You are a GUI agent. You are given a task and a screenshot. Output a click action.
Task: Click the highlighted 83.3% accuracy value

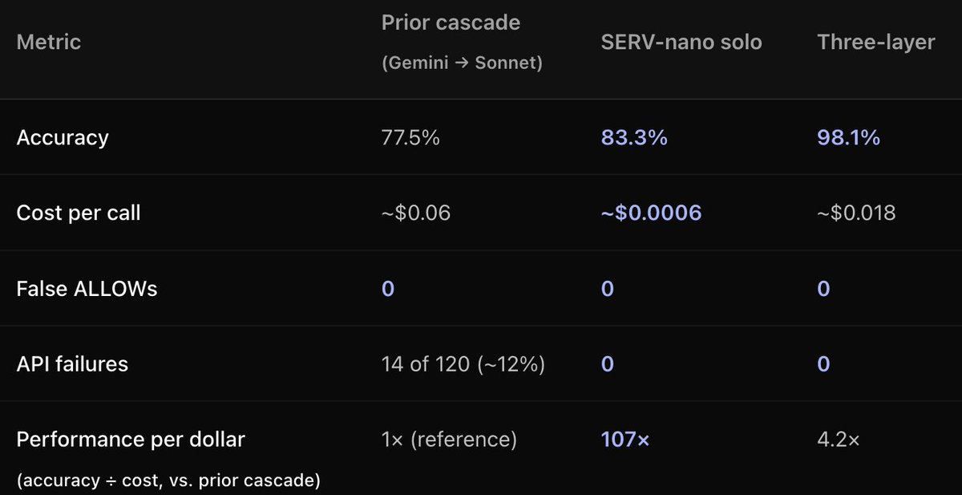(634, 138)
